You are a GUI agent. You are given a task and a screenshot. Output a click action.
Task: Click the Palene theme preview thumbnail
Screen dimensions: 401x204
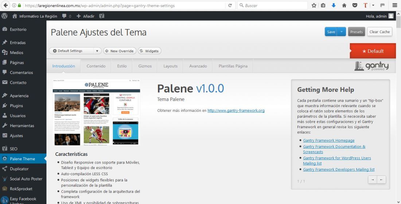click(96, 112)
